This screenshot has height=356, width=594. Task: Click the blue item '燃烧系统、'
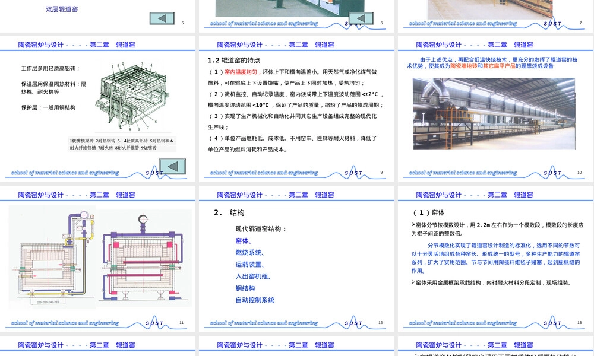pos(250,252)
